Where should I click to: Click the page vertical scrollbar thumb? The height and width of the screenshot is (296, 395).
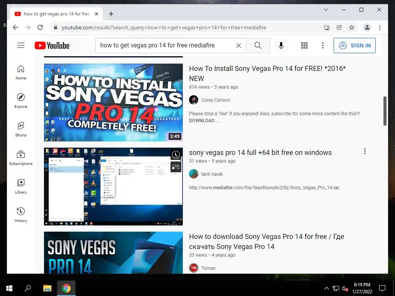point(385,111)
